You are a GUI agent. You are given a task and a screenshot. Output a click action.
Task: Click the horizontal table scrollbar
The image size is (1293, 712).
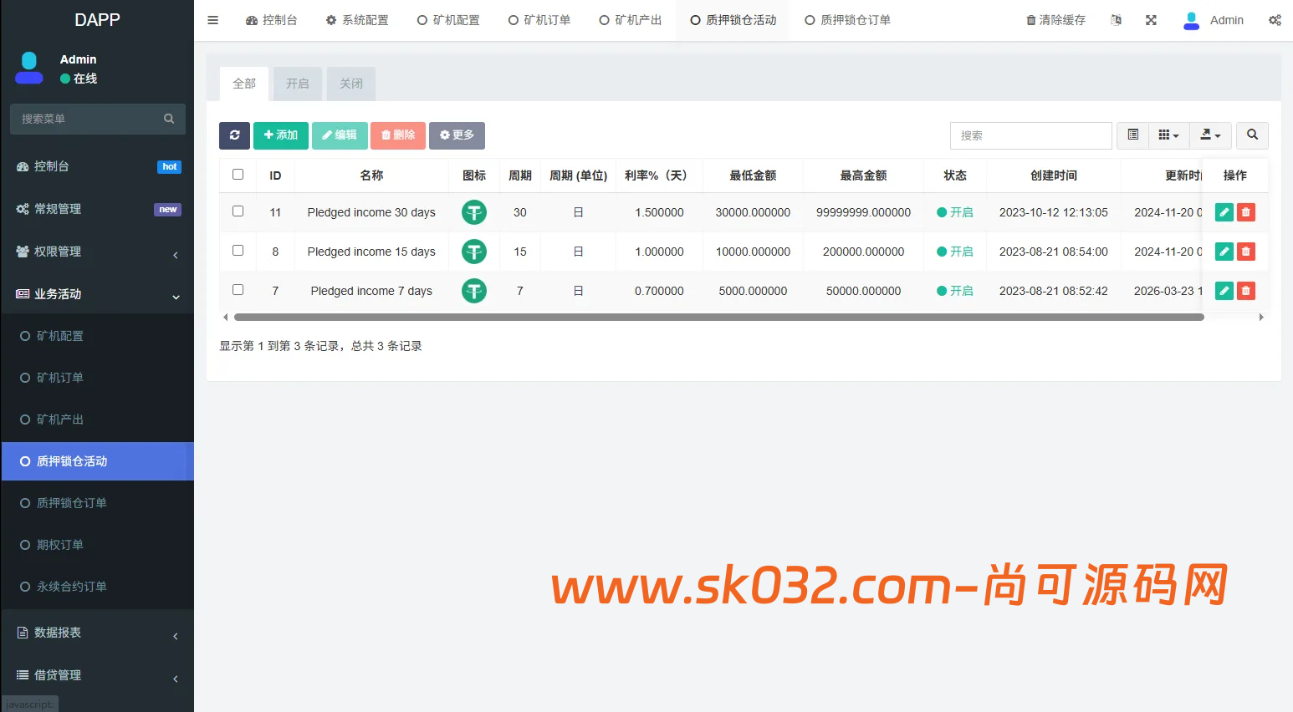[719, 318]
